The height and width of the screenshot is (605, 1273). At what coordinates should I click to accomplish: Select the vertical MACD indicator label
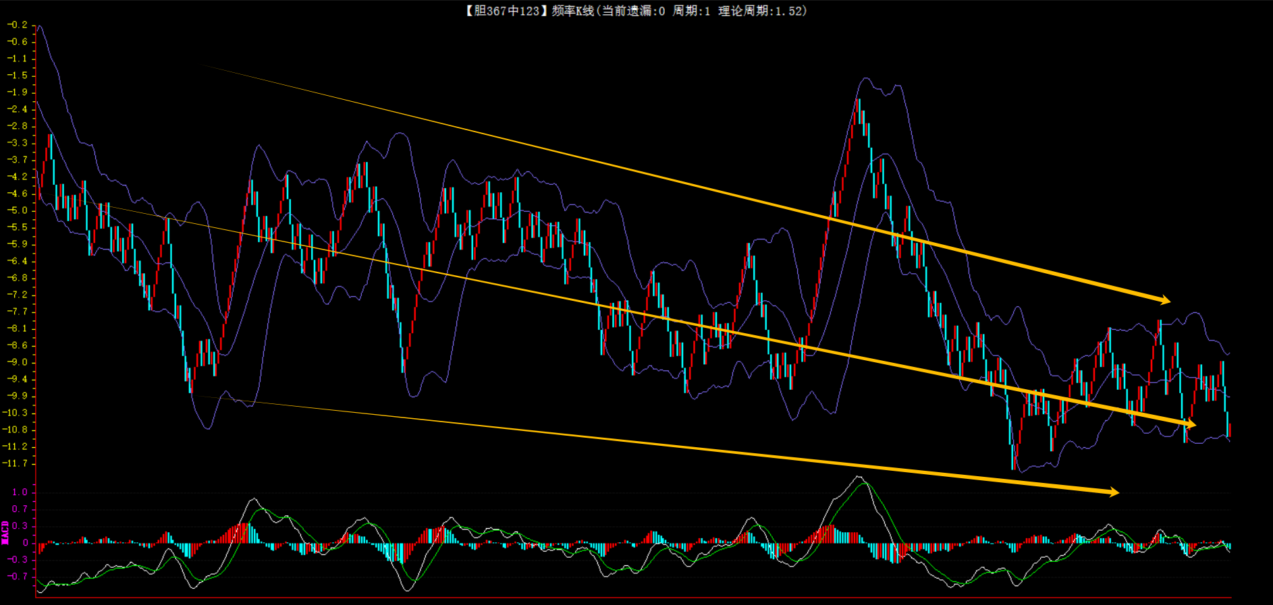[5, 533]
